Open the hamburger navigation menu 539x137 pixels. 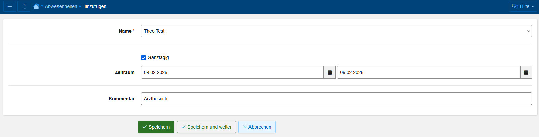[10, 6]
